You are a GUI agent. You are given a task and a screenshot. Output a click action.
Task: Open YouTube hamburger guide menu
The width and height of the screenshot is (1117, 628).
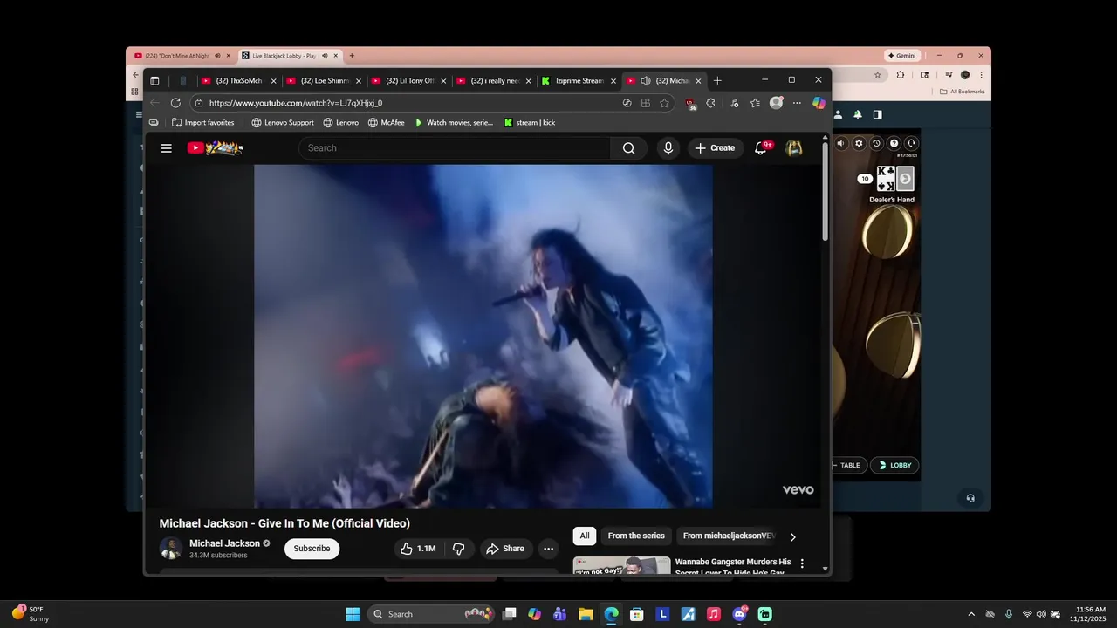(166, 148)
